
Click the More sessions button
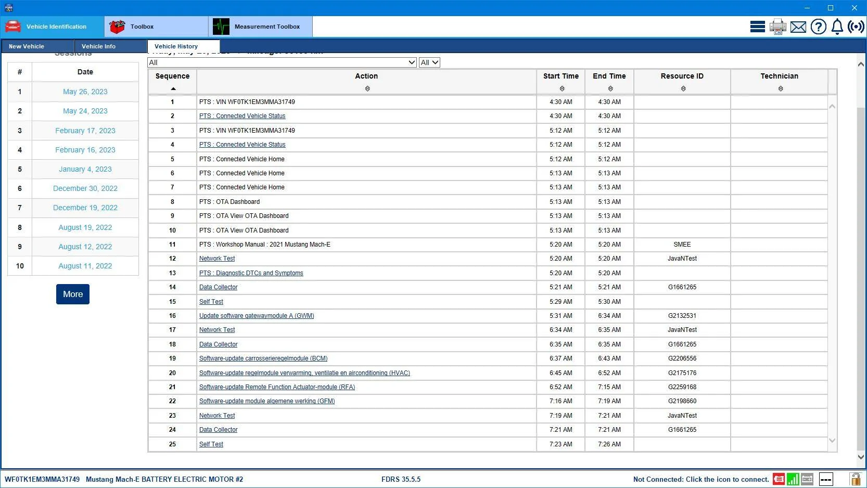(73, 294)
